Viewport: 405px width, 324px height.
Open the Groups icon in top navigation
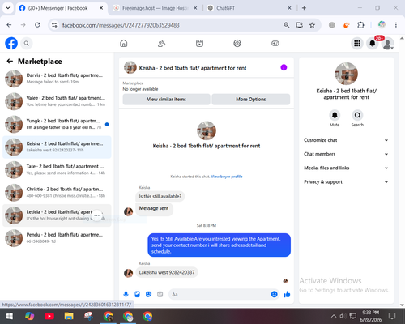237,43
